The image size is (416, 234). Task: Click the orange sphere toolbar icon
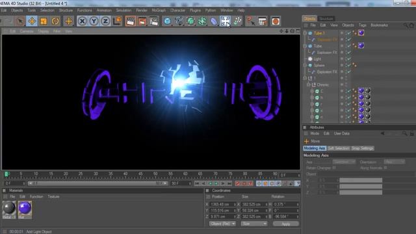[x=276, y=21]
